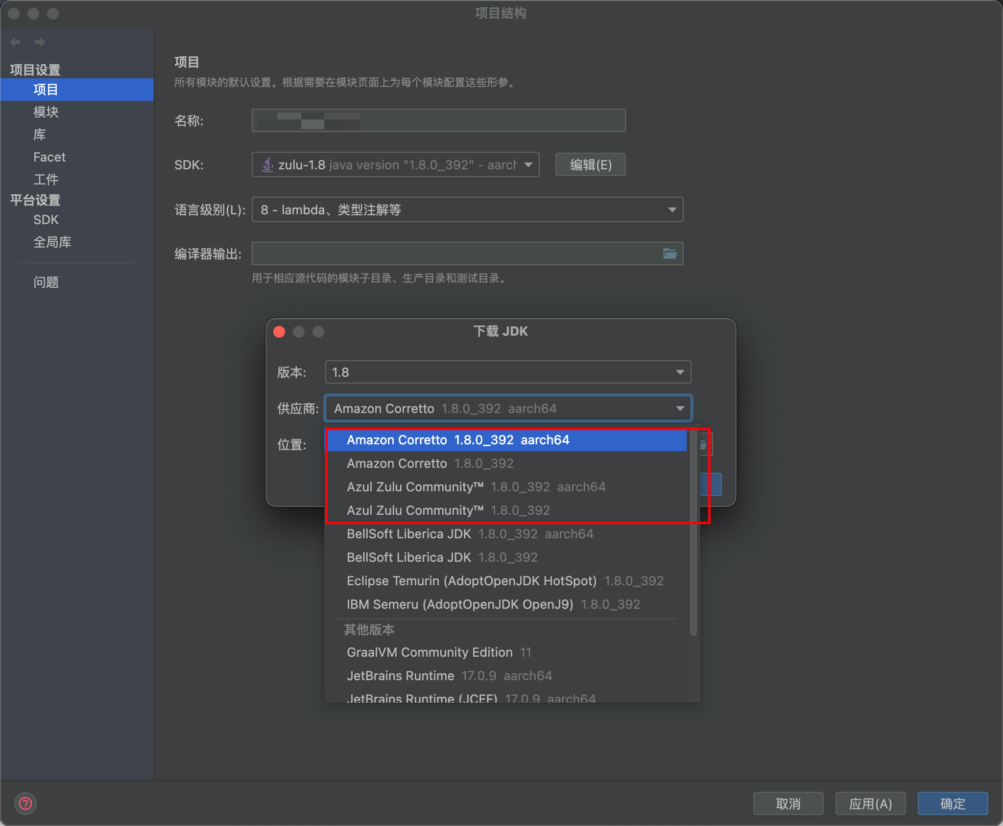Go to Facet in the sidebar
The image size is (1003, 826).
coord(49,157)
